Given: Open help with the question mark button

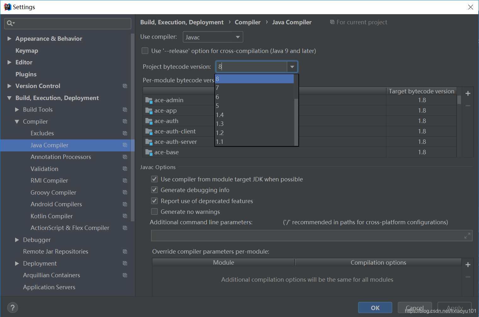Looking at the screenshot, I should click(x=13, y=308).
